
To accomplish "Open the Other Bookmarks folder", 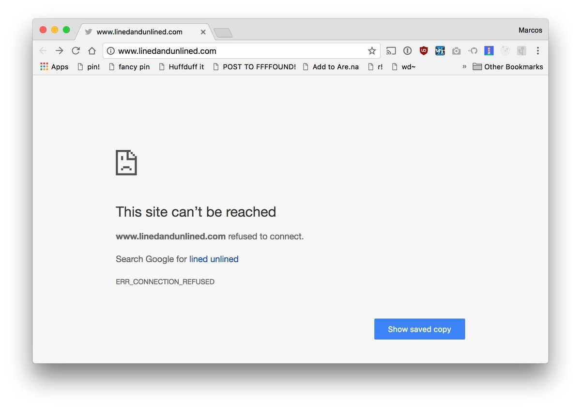I will tap(508, 67).
